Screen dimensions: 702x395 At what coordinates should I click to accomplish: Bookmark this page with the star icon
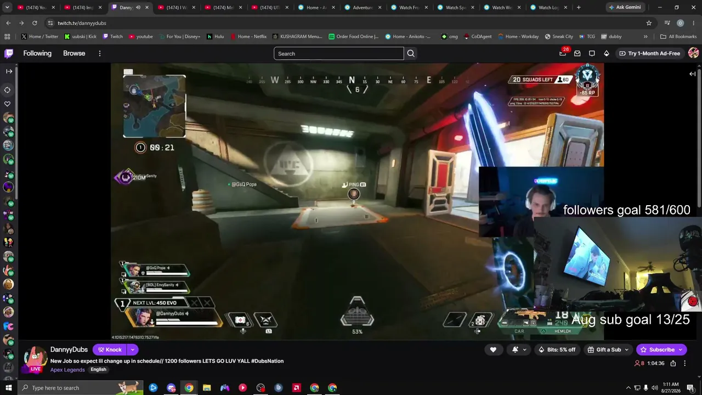pyautogui.click(x=649, y=23)
